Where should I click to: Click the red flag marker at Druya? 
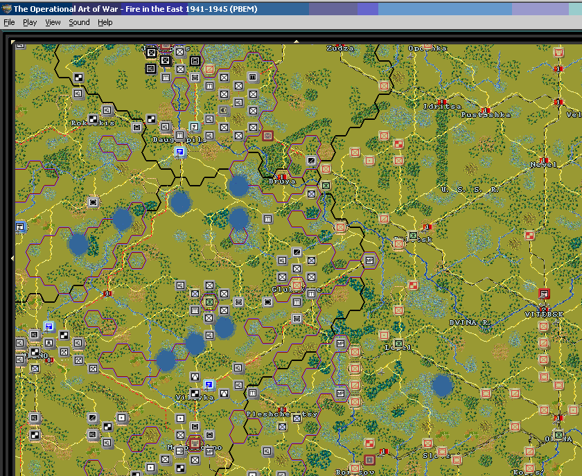[282, 177]
